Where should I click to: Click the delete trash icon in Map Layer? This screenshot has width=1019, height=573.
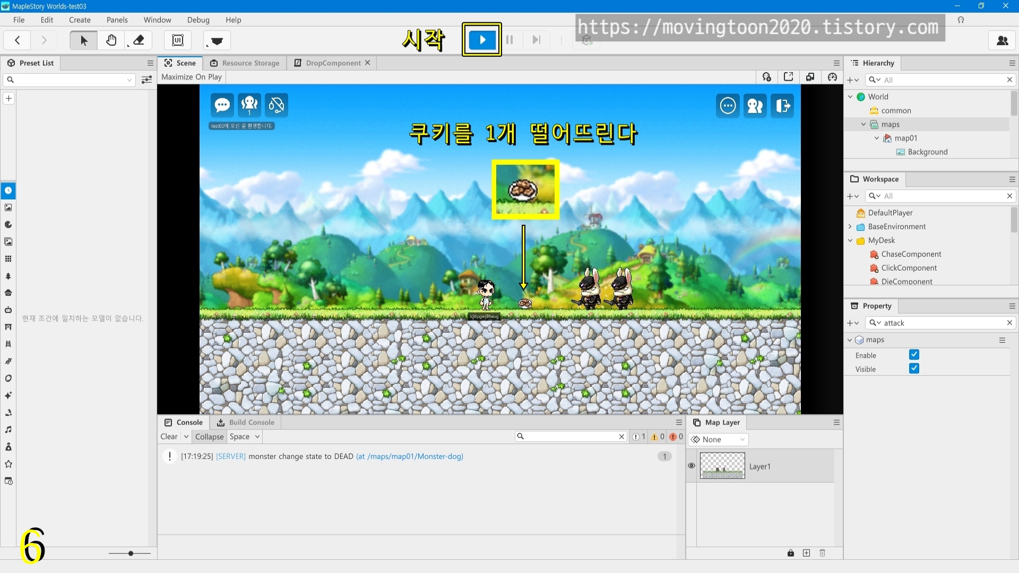coord(823,553)
